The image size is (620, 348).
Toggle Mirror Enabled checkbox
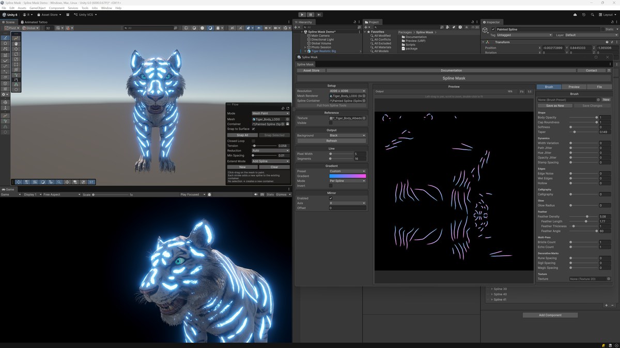point(331,198)
